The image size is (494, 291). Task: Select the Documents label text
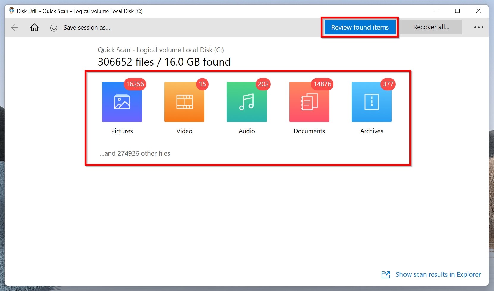coord(309,131)
